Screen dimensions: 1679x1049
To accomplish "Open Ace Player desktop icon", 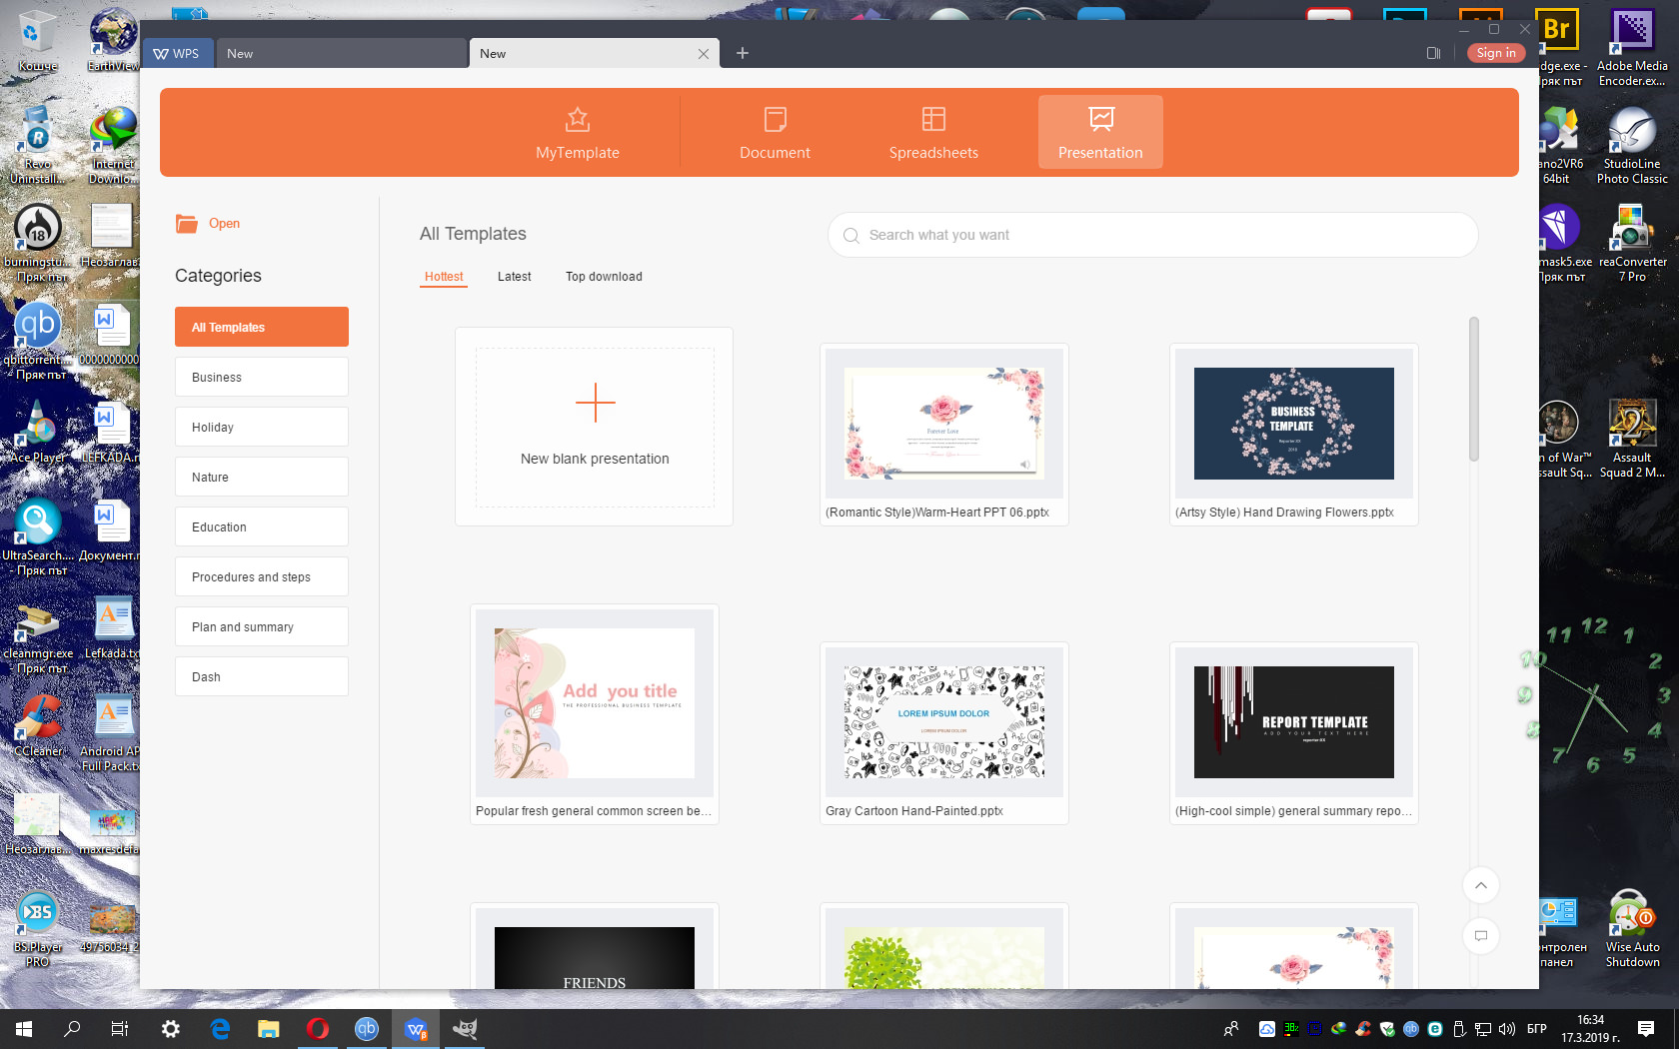I will point(37,433).
